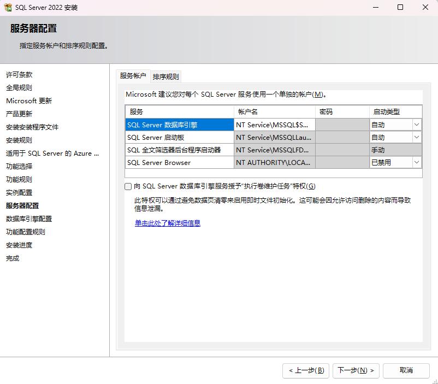438x384 pixels.
Task: Open startup type dropdown for SQL Server Browser
Action: tap(417, 162)
